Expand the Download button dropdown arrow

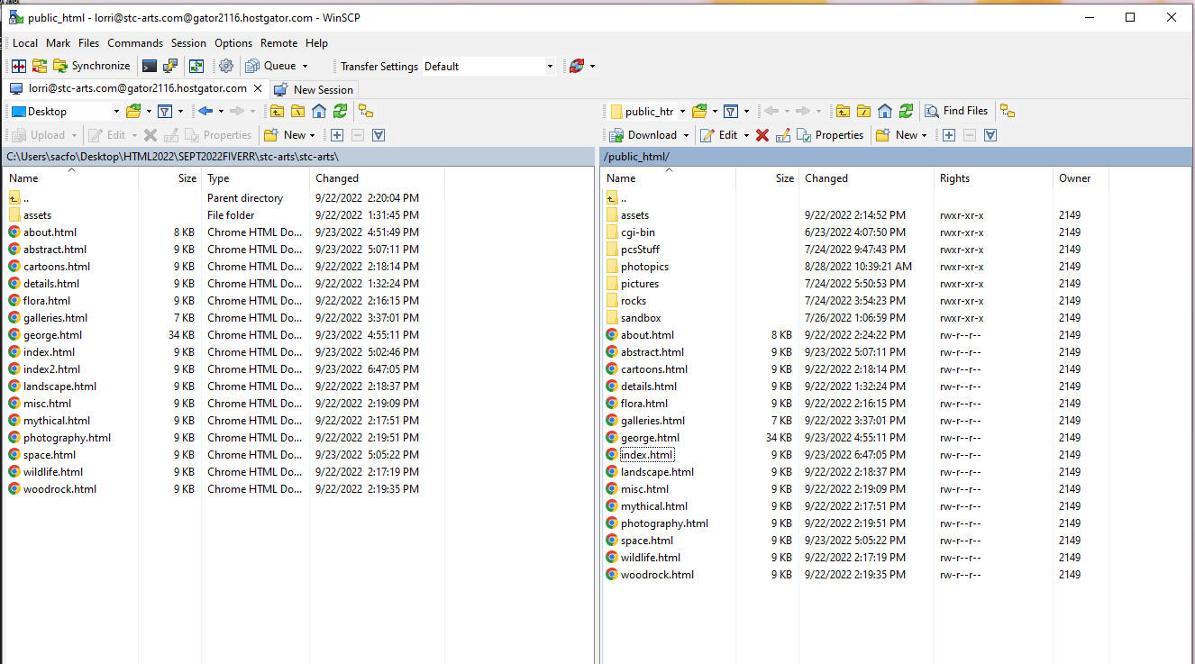[x=688, y=135]
